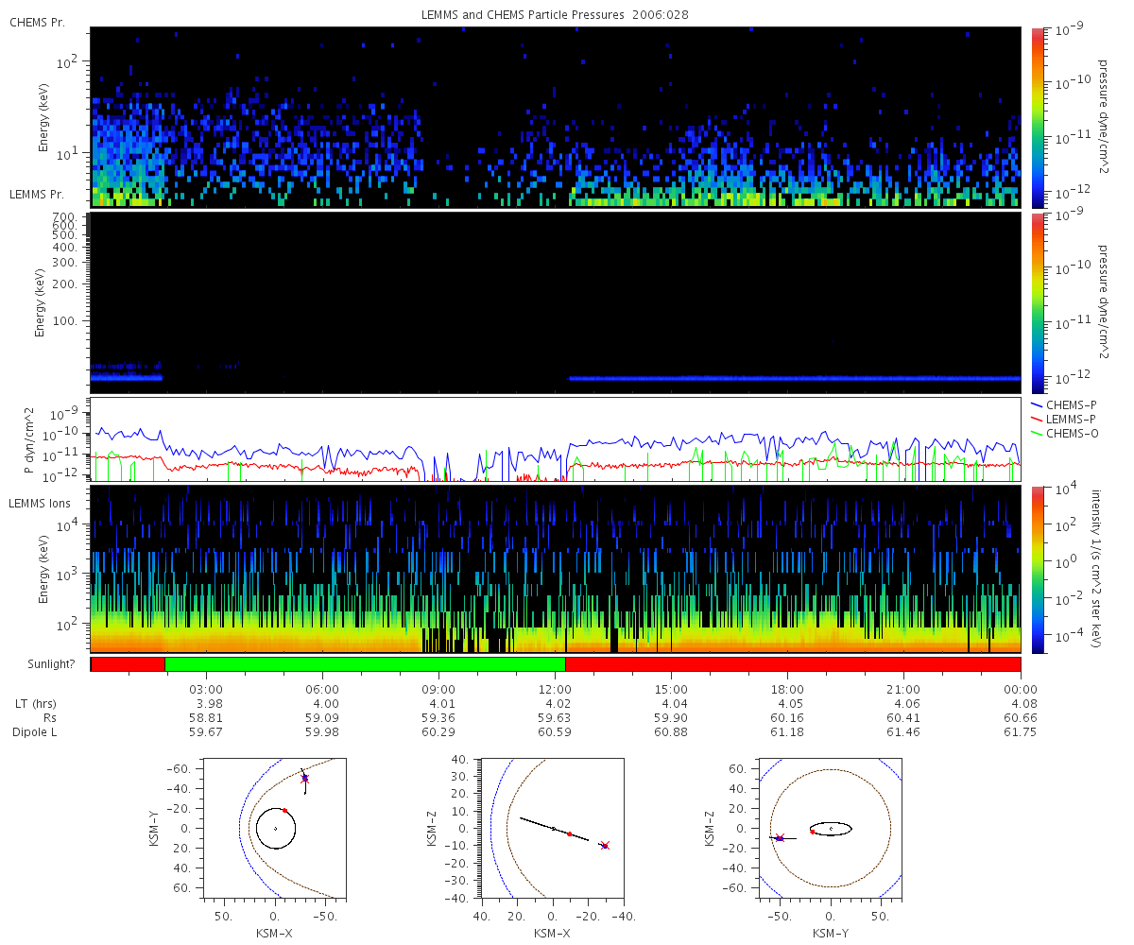Click the green segment of the Sunlight bar

coord(365,664)
